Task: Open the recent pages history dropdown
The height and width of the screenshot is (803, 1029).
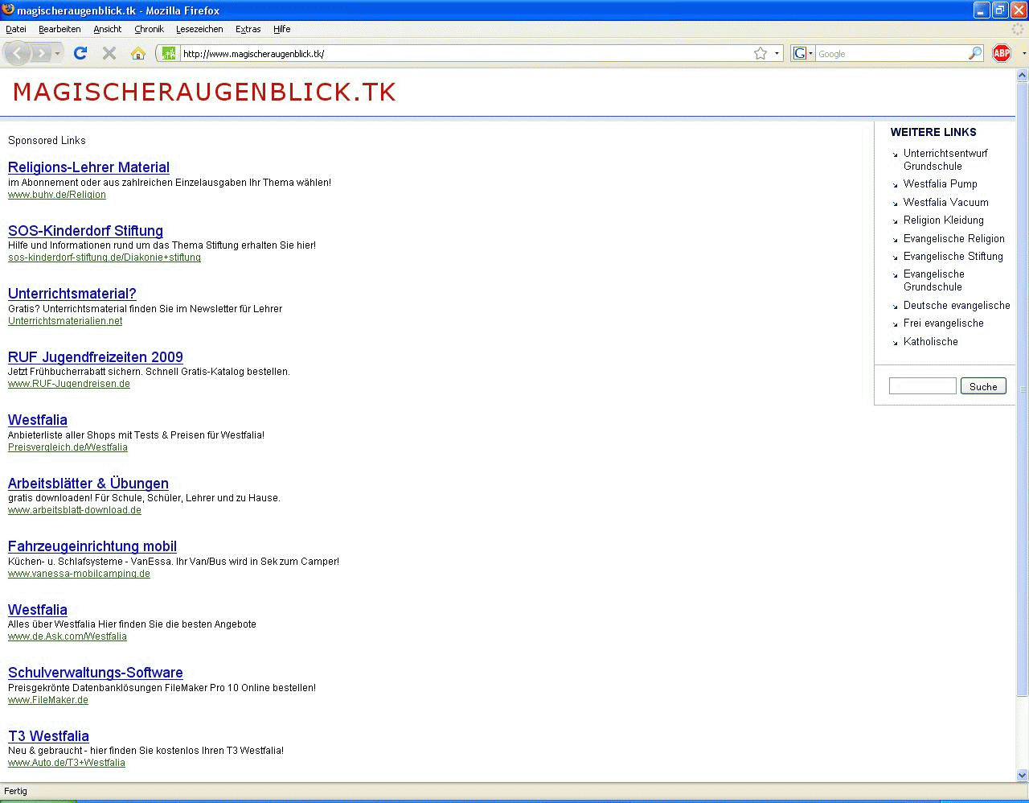Action: tap(57, 54)
